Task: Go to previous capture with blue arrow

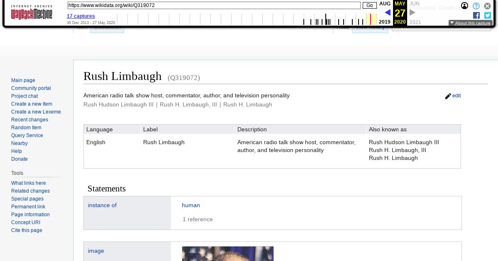Action: pos(388,13)
